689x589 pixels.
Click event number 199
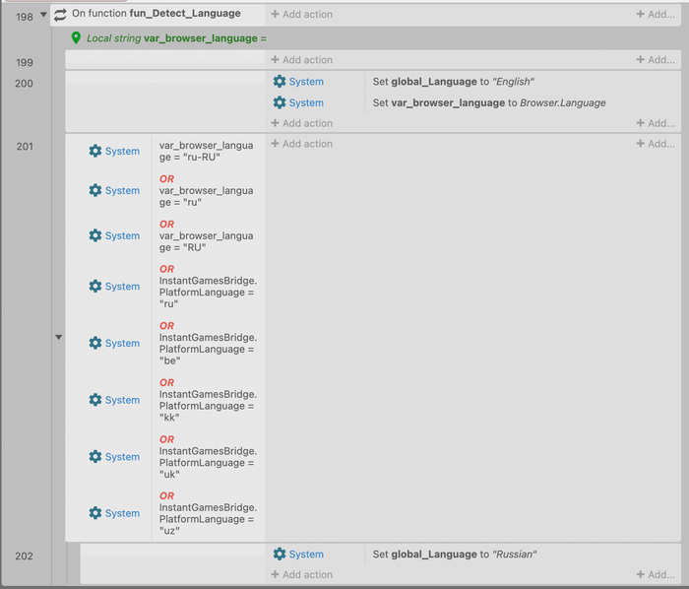pyautogui.click(x=25, y=62)
